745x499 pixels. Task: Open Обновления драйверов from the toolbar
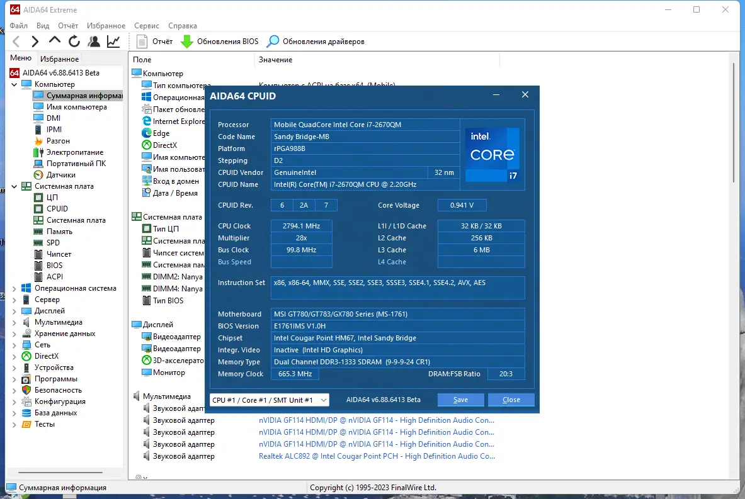click(x=316, y=42)
